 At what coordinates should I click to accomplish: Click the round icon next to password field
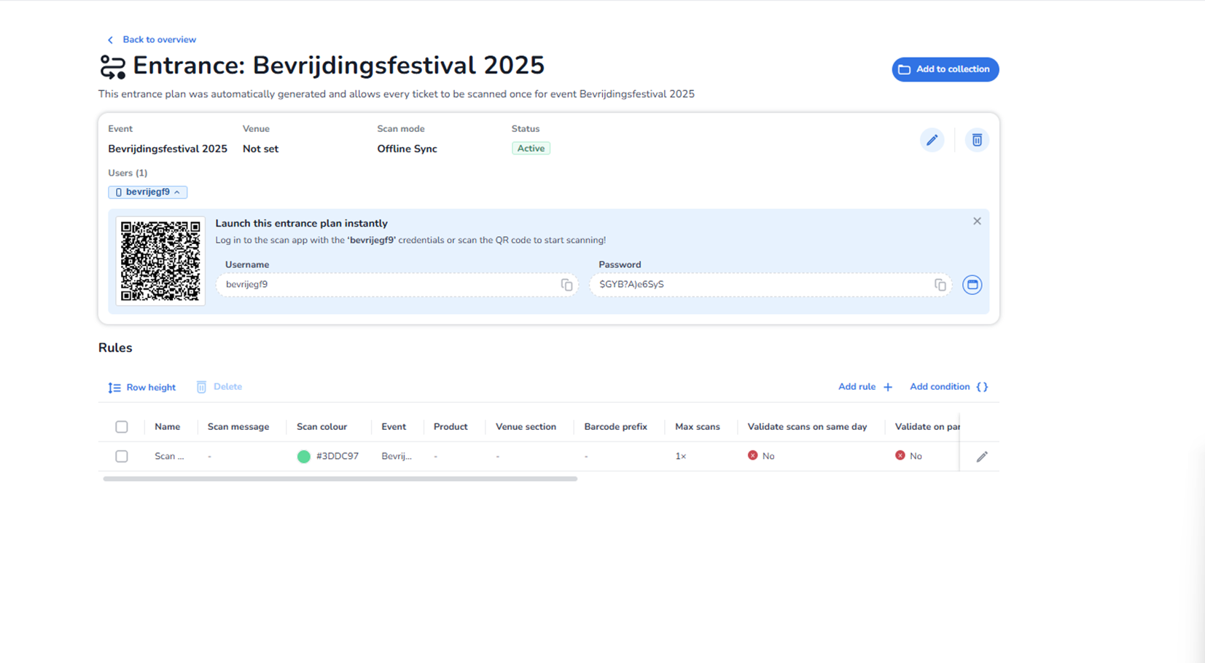(972, 285)
